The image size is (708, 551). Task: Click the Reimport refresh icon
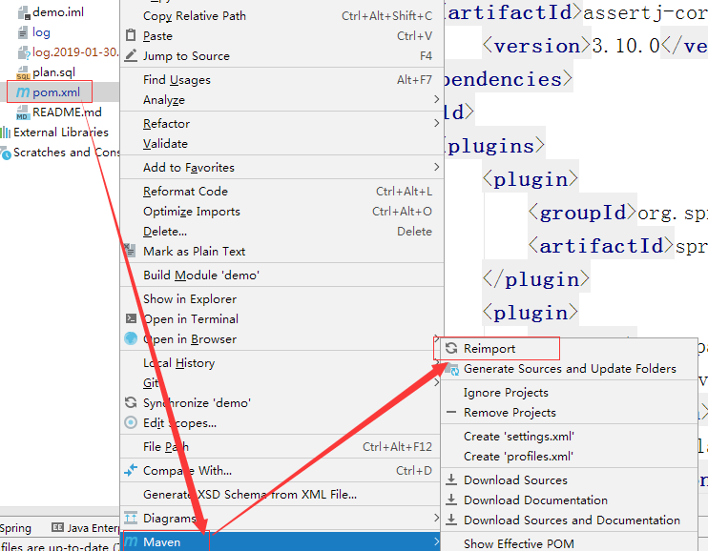[451, 348]
